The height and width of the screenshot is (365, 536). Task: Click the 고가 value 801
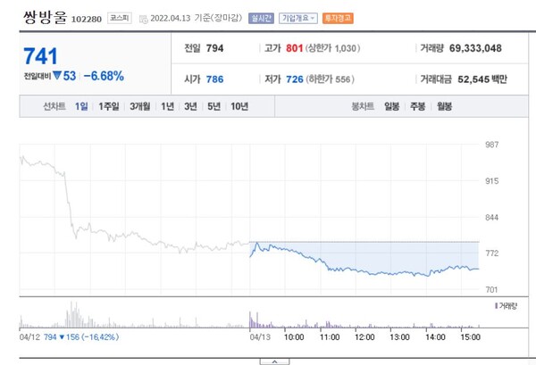tap(294, 48)
